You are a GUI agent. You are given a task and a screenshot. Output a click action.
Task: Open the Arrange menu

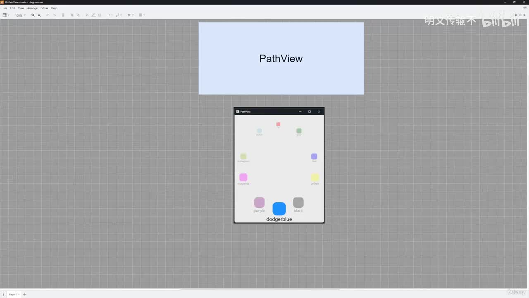32,8
